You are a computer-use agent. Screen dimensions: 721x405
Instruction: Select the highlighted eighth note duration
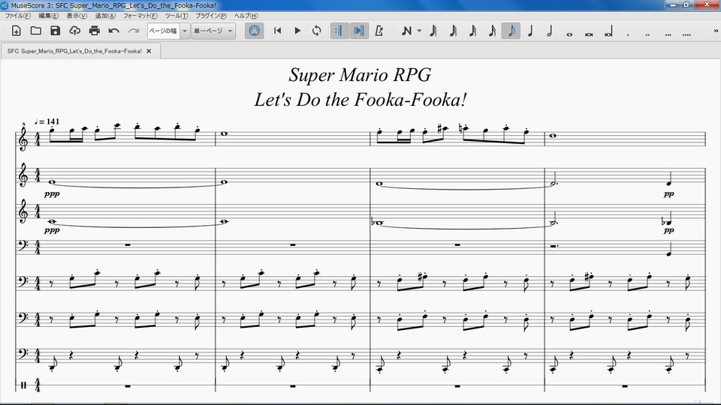(511, 31)
